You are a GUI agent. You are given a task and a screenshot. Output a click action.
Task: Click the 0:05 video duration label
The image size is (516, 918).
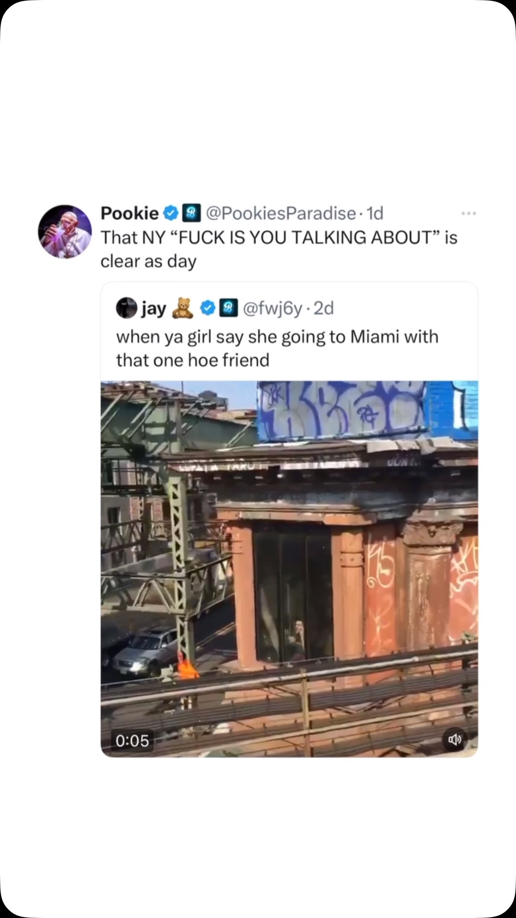pyautogui.click(x=132, y=741)
